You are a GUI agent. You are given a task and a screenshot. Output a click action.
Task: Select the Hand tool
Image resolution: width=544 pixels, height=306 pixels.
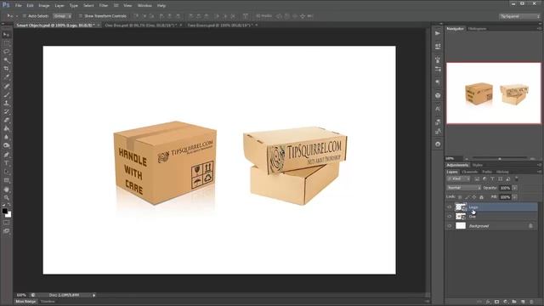(6, 190)
